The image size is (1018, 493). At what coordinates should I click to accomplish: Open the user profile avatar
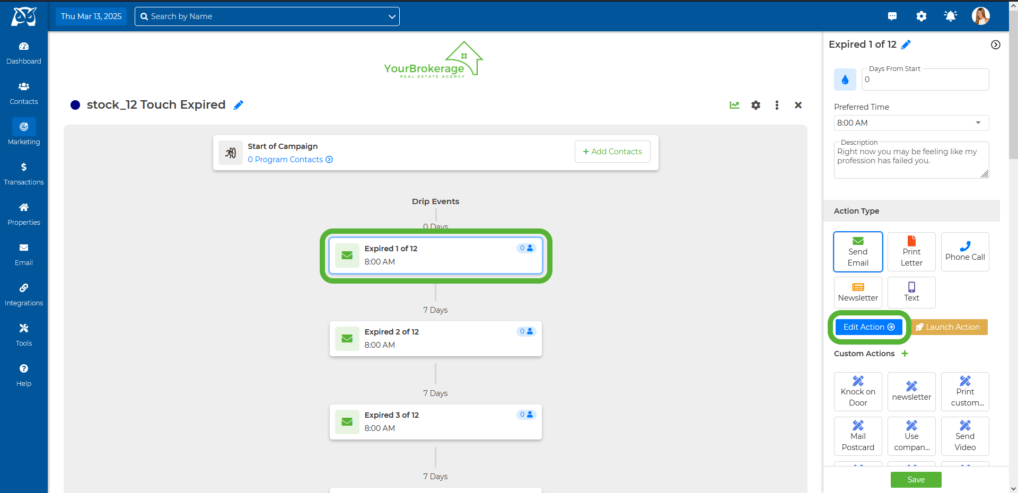click(981, 16)
